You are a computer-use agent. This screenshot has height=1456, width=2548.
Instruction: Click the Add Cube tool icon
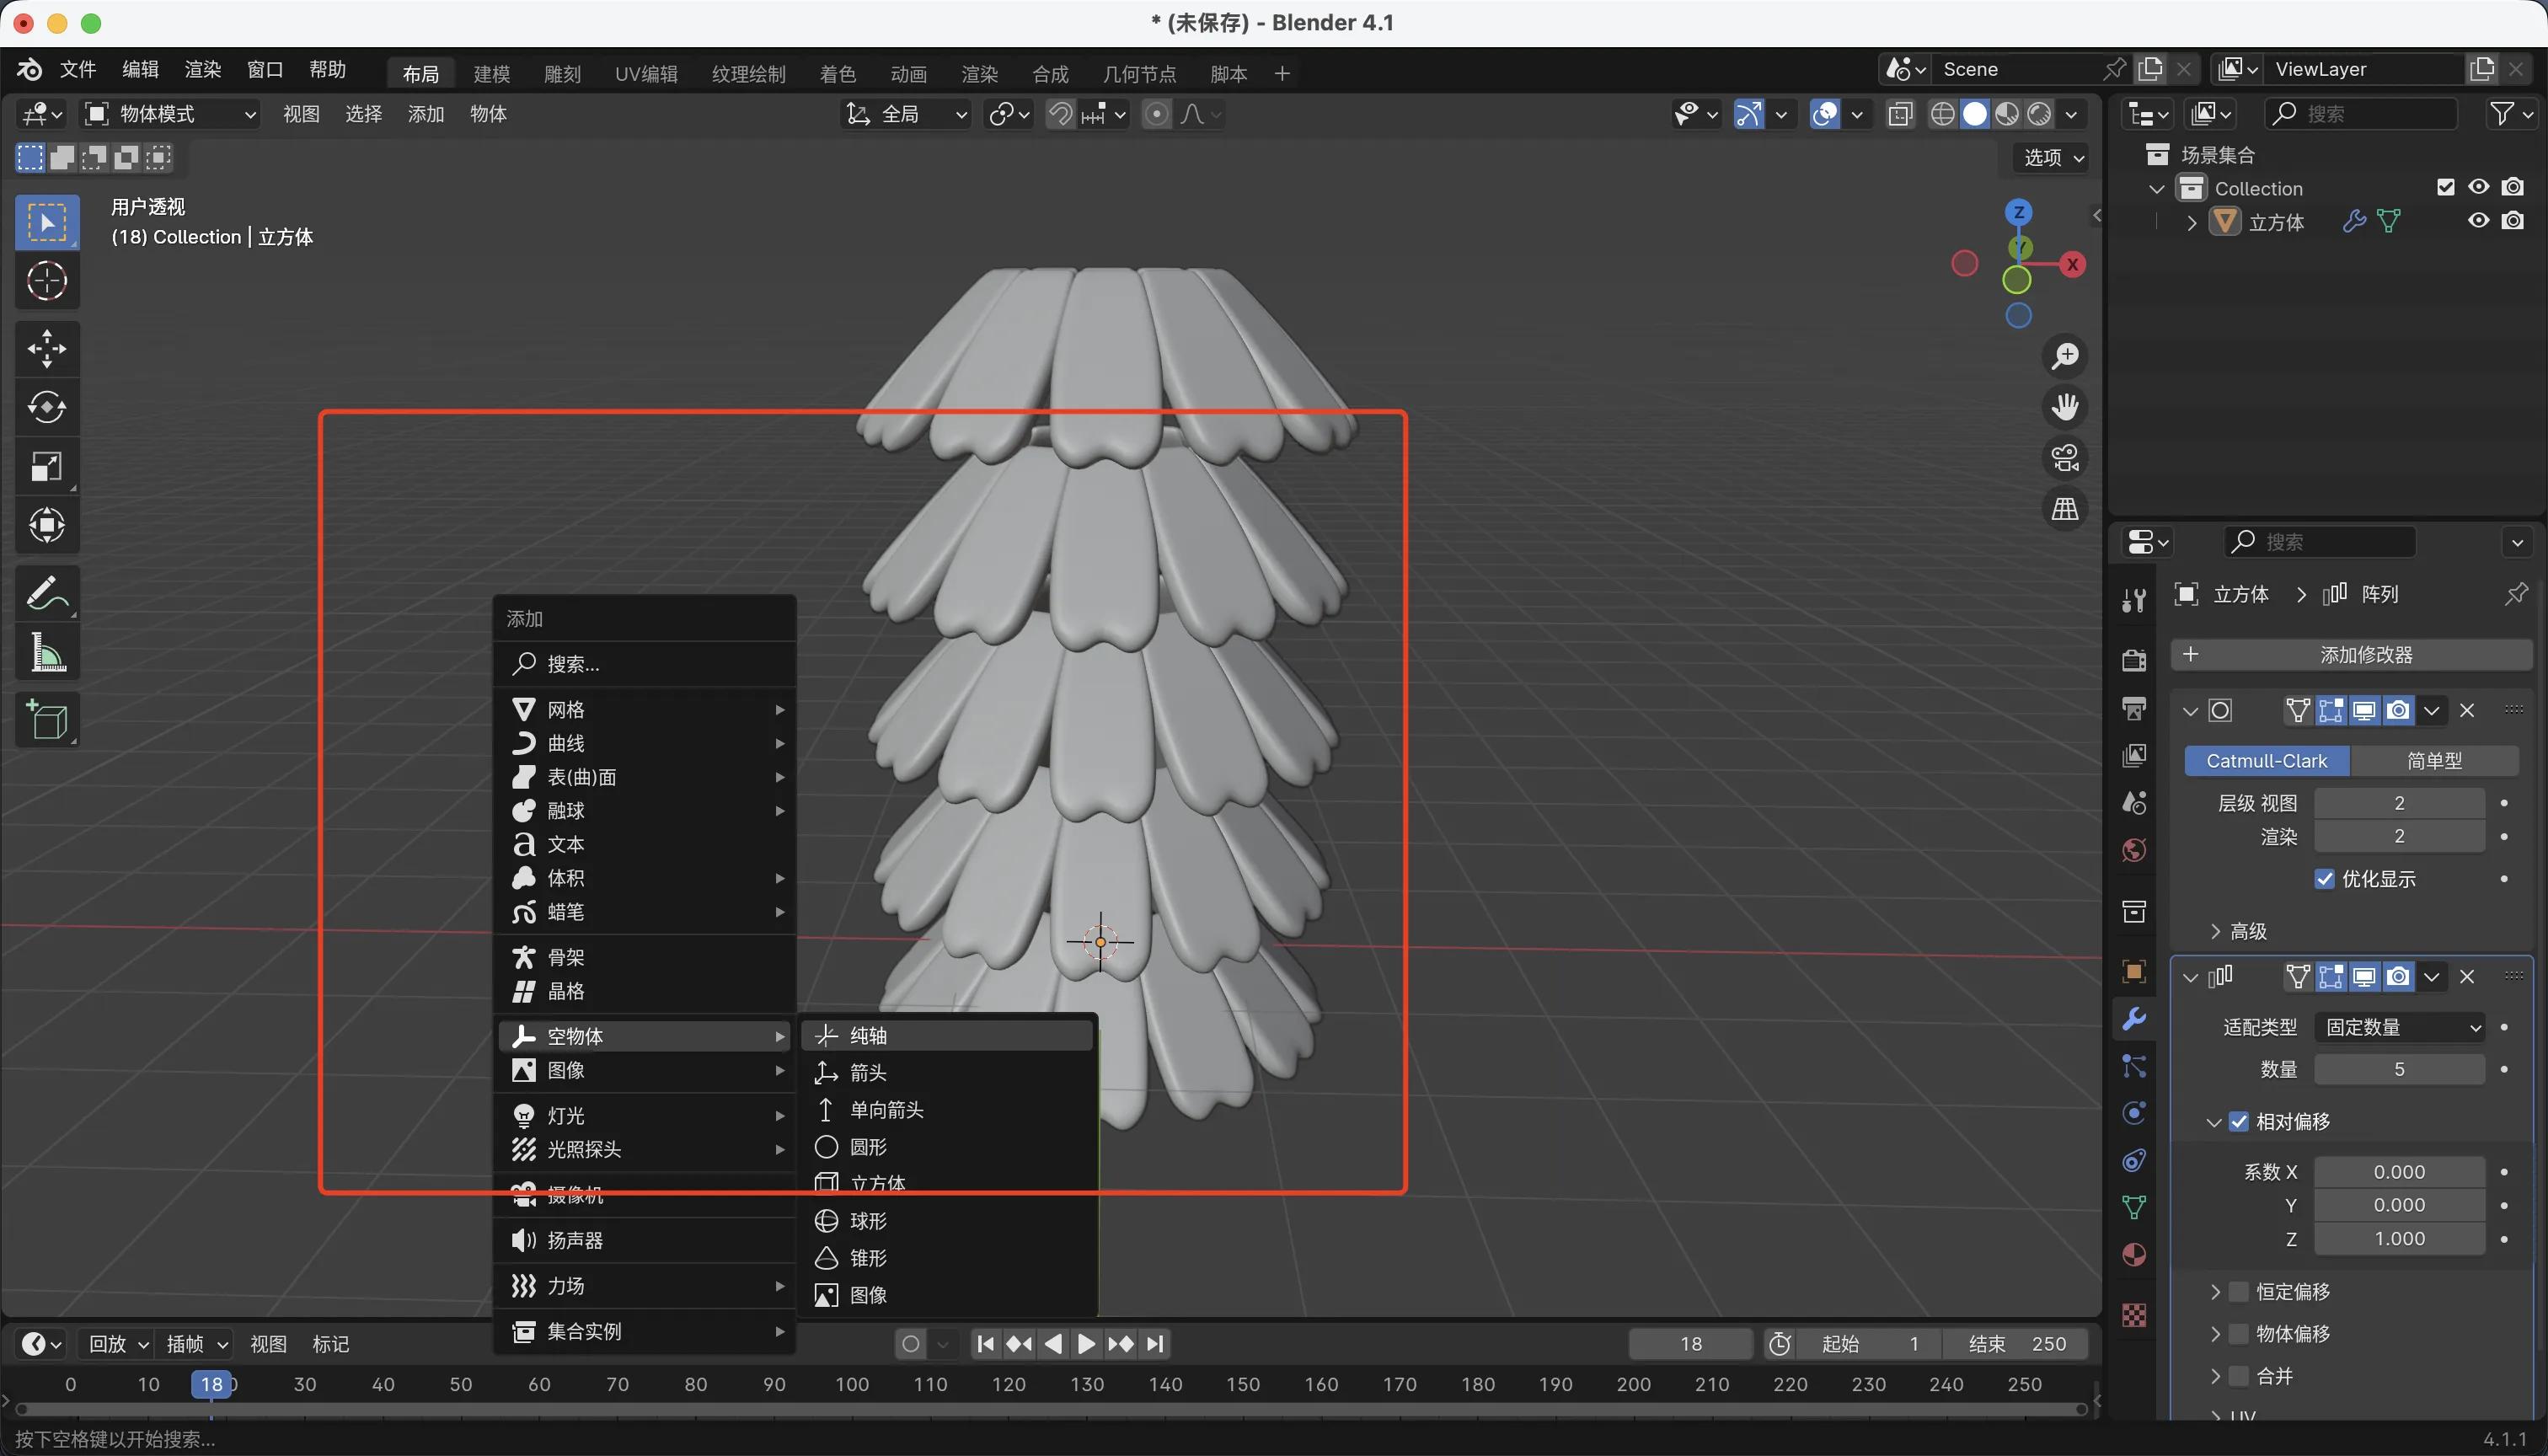point(47,720)
